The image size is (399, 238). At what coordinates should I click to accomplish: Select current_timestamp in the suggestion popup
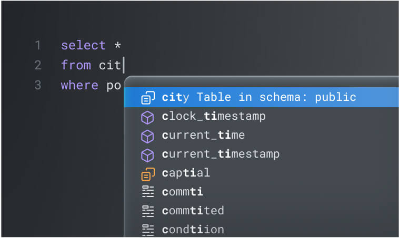click(x=221, y=154)
